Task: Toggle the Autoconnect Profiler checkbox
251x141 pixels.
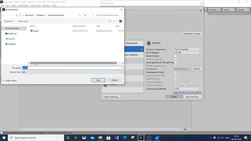Action: click(x=175, y=76)
